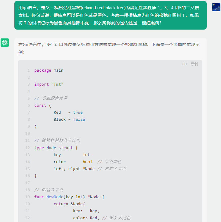The image size is (221, 222).
Task: Click line number 17 in gutter
Action: pos(27,183)
